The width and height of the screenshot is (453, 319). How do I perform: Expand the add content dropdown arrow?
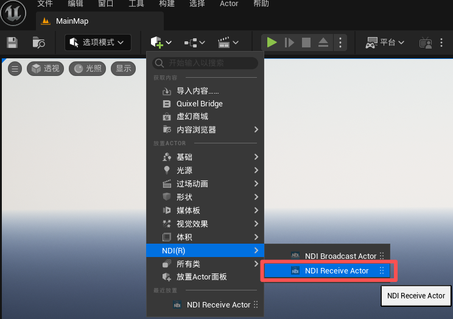169,43
